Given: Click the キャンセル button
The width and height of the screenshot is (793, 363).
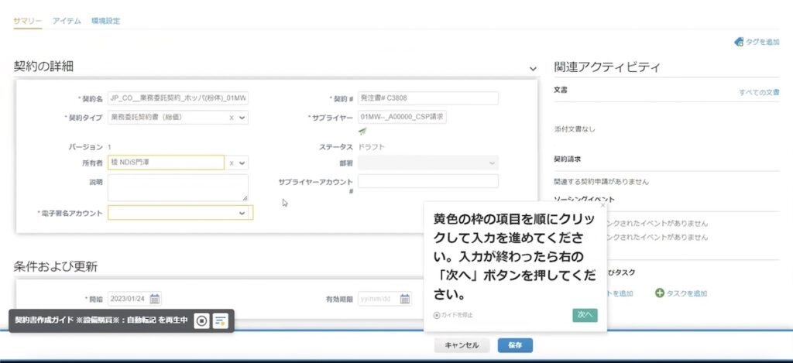Looking at the screenshot, I should (x=462, y=345).
